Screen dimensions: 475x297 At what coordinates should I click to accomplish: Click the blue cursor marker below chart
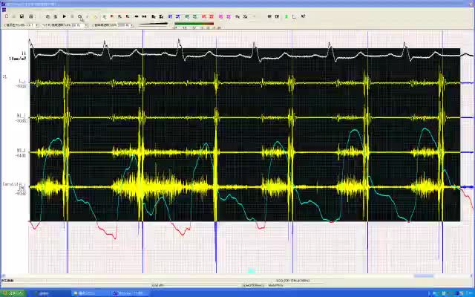(250, 271)
